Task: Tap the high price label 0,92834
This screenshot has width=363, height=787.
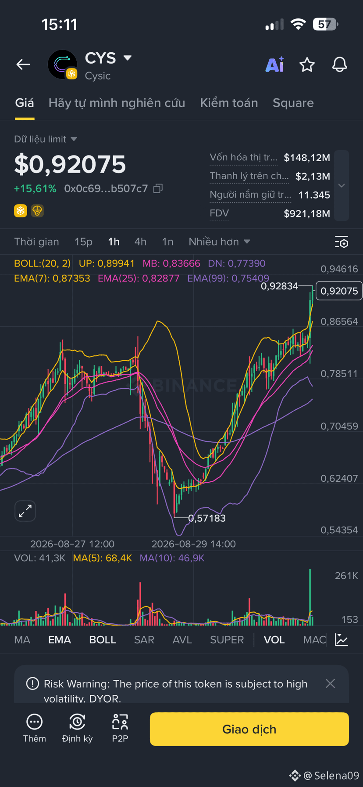Action: point(279,286)
